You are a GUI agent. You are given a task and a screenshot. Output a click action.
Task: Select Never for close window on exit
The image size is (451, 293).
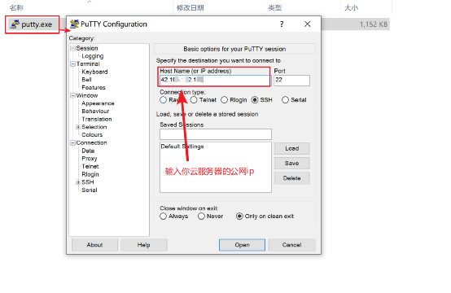[201, 216]
